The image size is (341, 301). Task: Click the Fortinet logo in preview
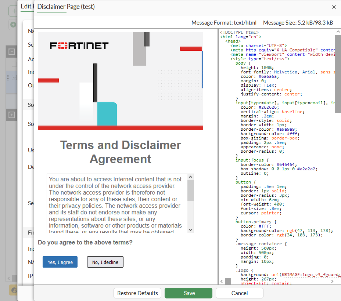coord(79,46)
